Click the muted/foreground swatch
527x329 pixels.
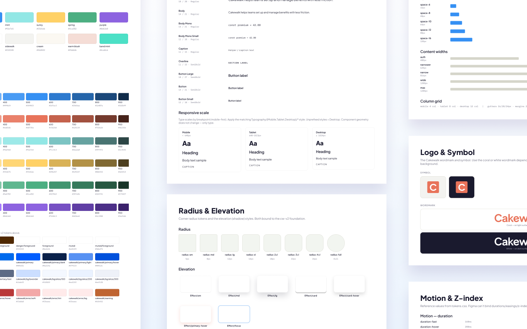[107, 240]
